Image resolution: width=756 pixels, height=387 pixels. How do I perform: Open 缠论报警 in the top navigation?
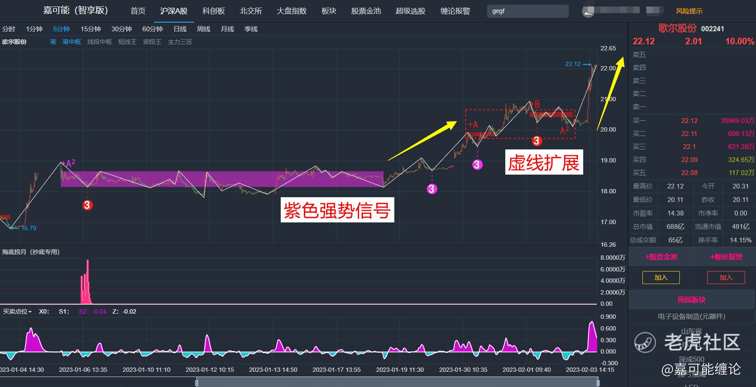point(455,11)
